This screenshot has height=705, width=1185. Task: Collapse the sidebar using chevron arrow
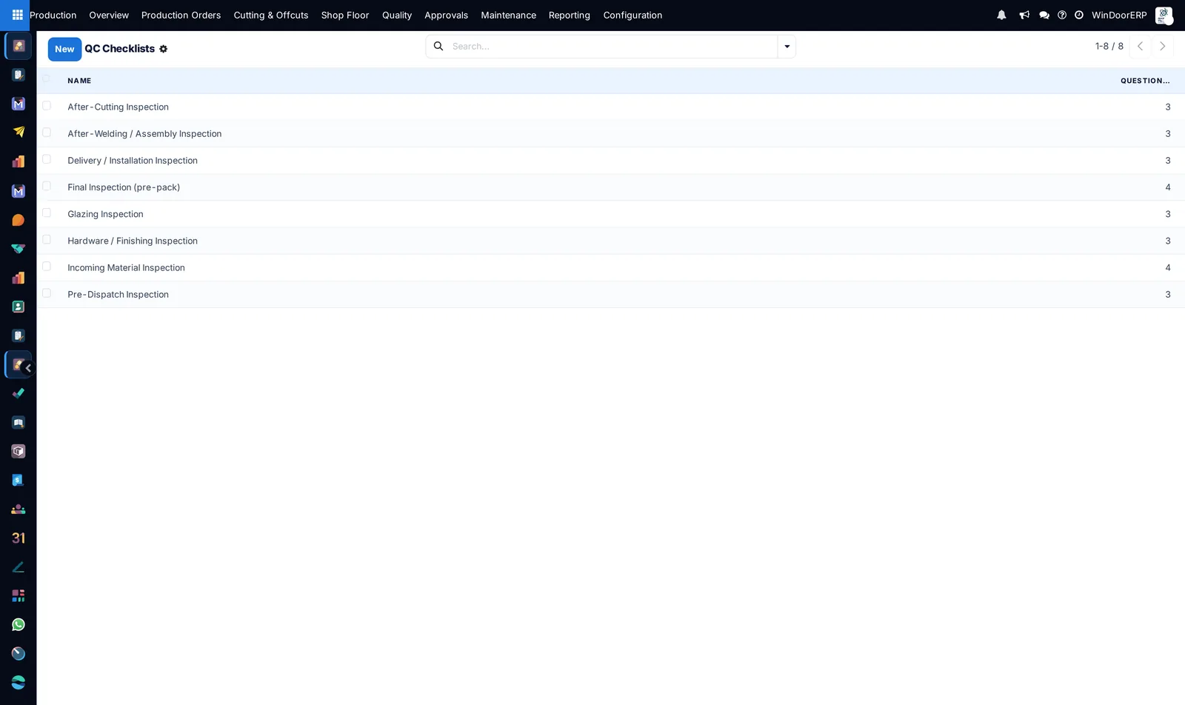[28, 368]
